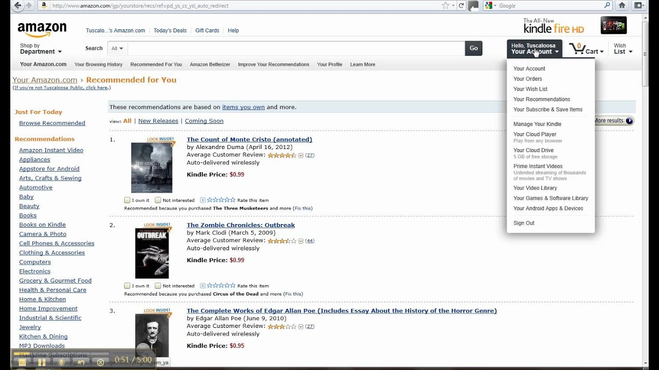Click the (27) reviews count for Monte Cristo
The width and height of the screenshot is (659, 370).
coord(310,155)
